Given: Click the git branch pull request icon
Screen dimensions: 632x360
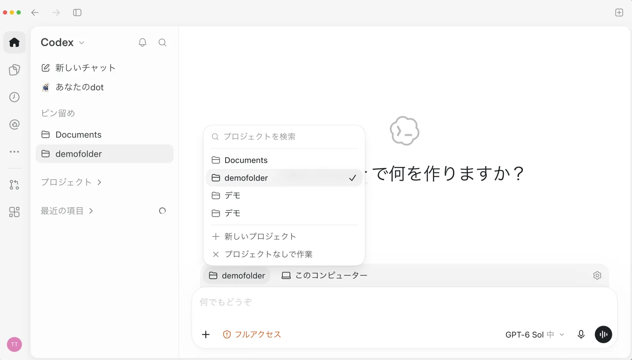Looking at the screenshot, I should 15,185.
